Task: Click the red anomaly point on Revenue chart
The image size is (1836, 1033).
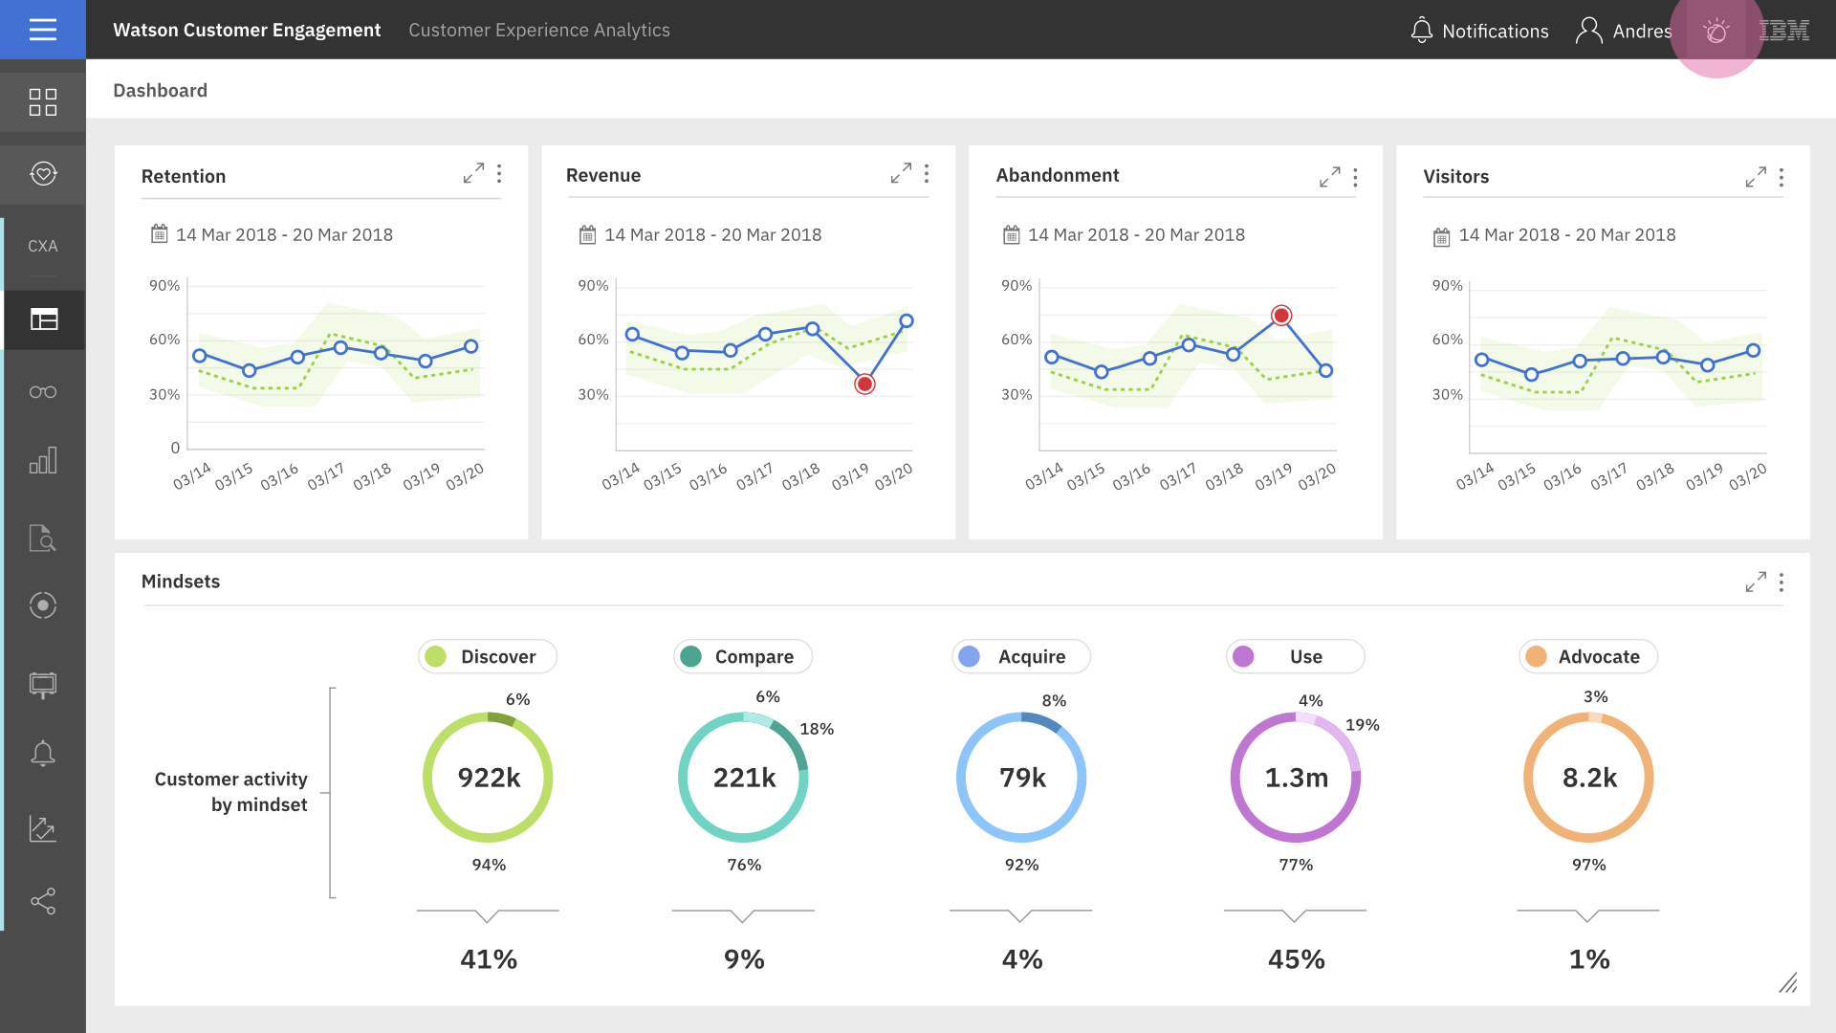Action: [x=864, y=385]
